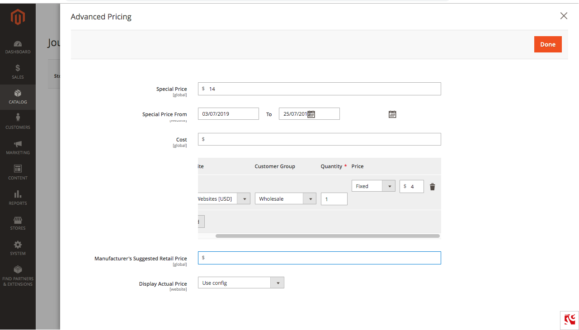Open the Fixed price type dropdown
This screenshot has width=579, height=330.
pos(373,186)
